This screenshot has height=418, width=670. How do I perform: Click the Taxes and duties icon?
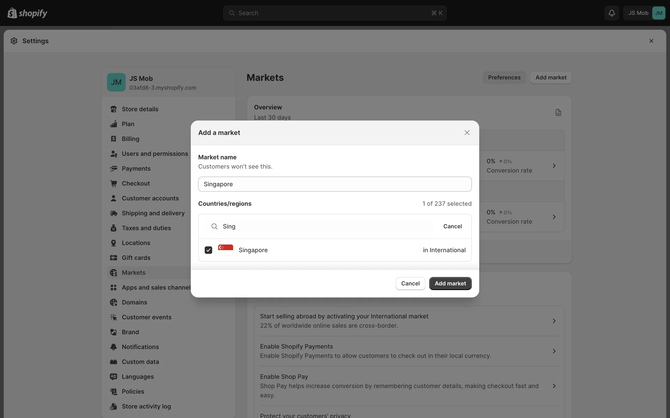pyautogui.click(x=113, y=228)
